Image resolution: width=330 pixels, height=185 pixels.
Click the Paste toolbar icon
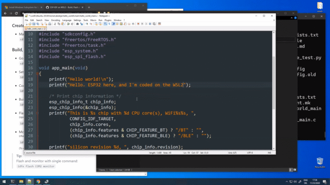63,24
